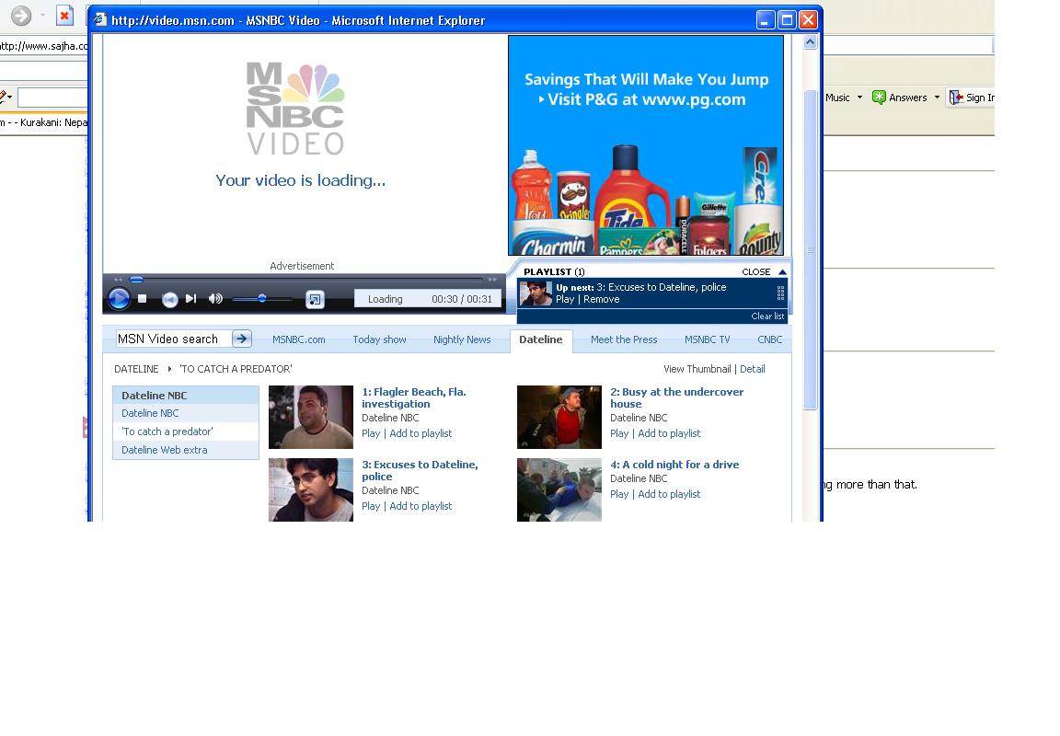Mute the player speaker icon
1060x736 pixels.
[215, 298]
